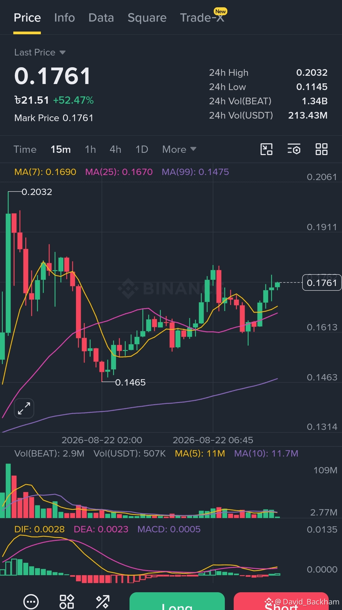Switch to the Price tab
The image size is (342, 610).
pyautogui.click(x=27, y=18)
